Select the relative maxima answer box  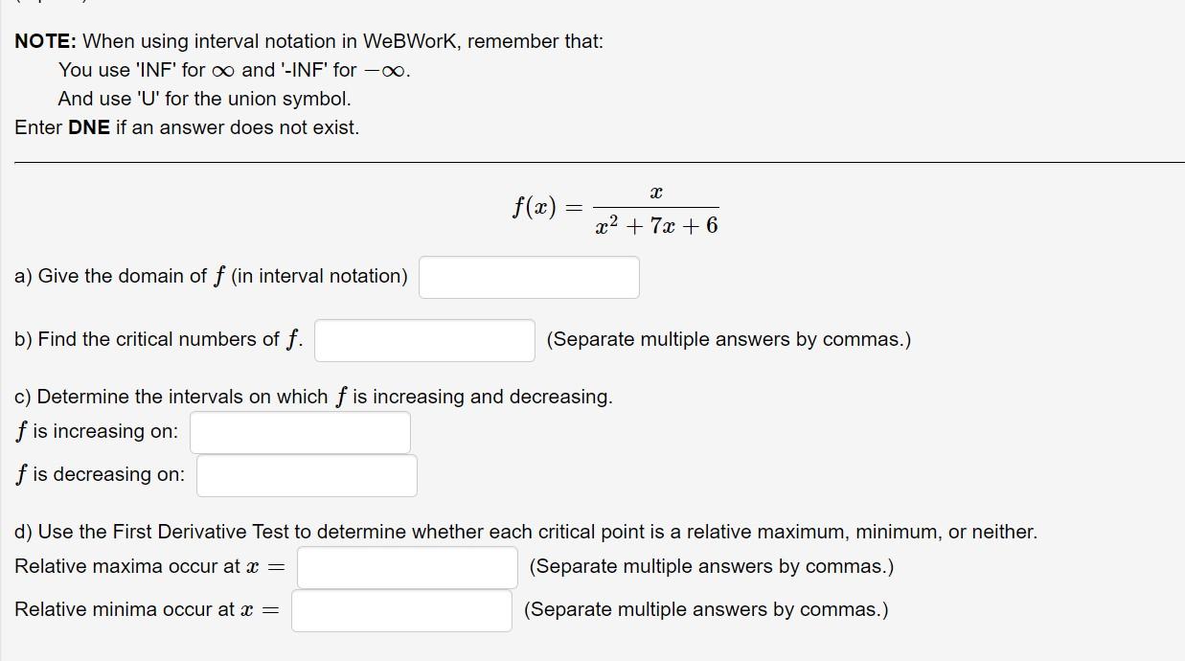coord(406,567)
